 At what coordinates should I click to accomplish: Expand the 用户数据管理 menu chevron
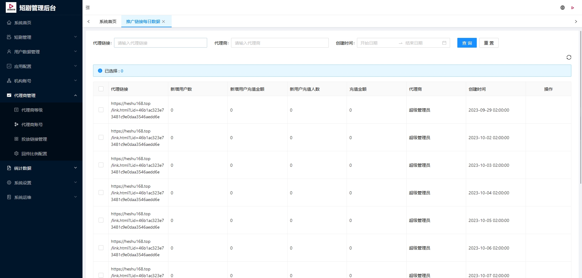click(76, 51)
